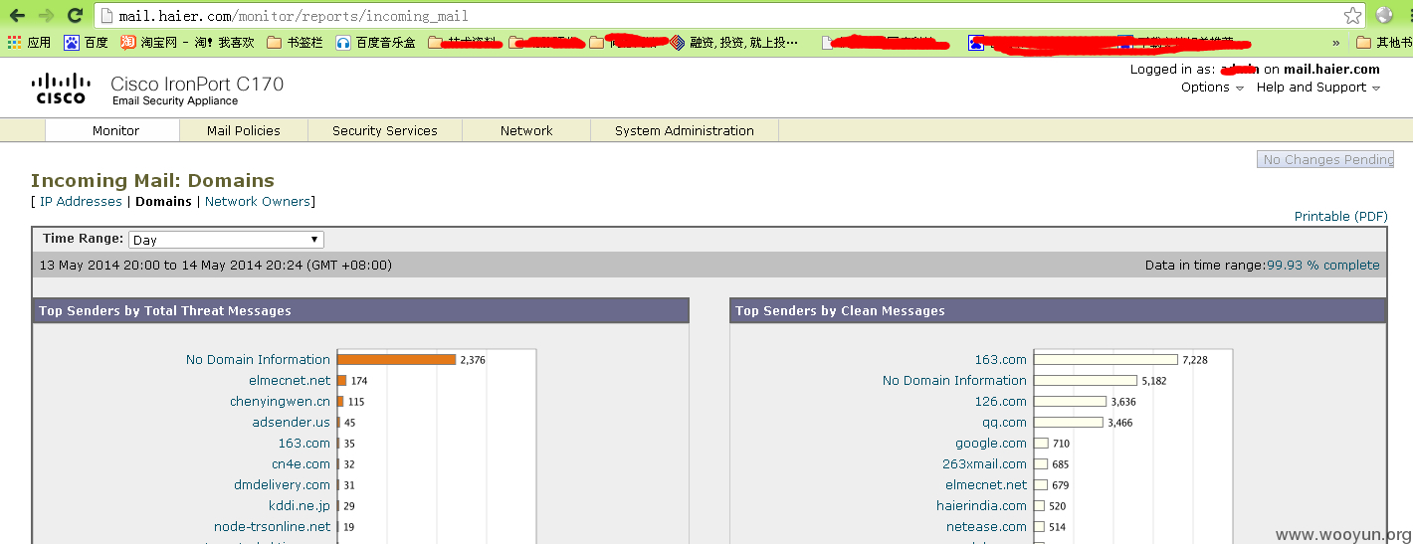Open the 百度音乐盒 bookmark

pos(376,43)
